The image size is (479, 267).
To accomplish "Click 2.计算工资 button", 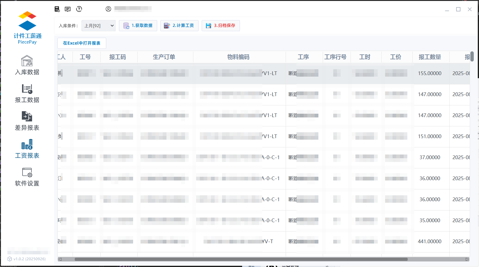I will (179, 26).
